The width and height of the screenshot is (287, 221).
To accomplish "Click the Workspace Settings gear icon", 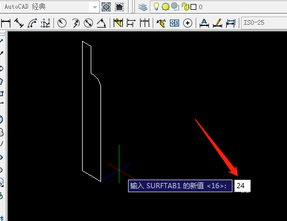I will pos(106,7).
